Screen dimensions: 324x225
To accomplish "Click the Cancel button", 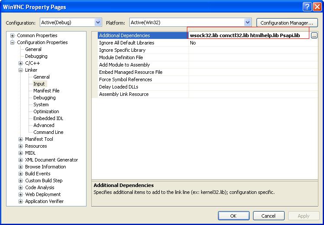I will [x=269, y=216].
